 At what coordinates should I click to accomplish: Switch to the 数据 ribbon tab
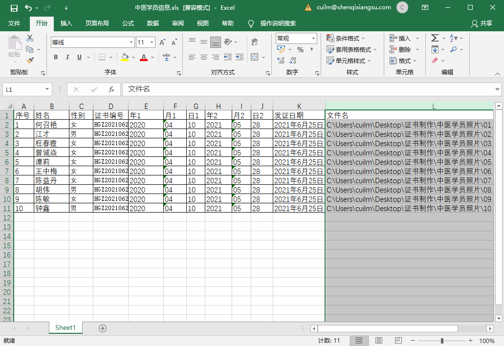pyautogui.click(x=153, y=23)
